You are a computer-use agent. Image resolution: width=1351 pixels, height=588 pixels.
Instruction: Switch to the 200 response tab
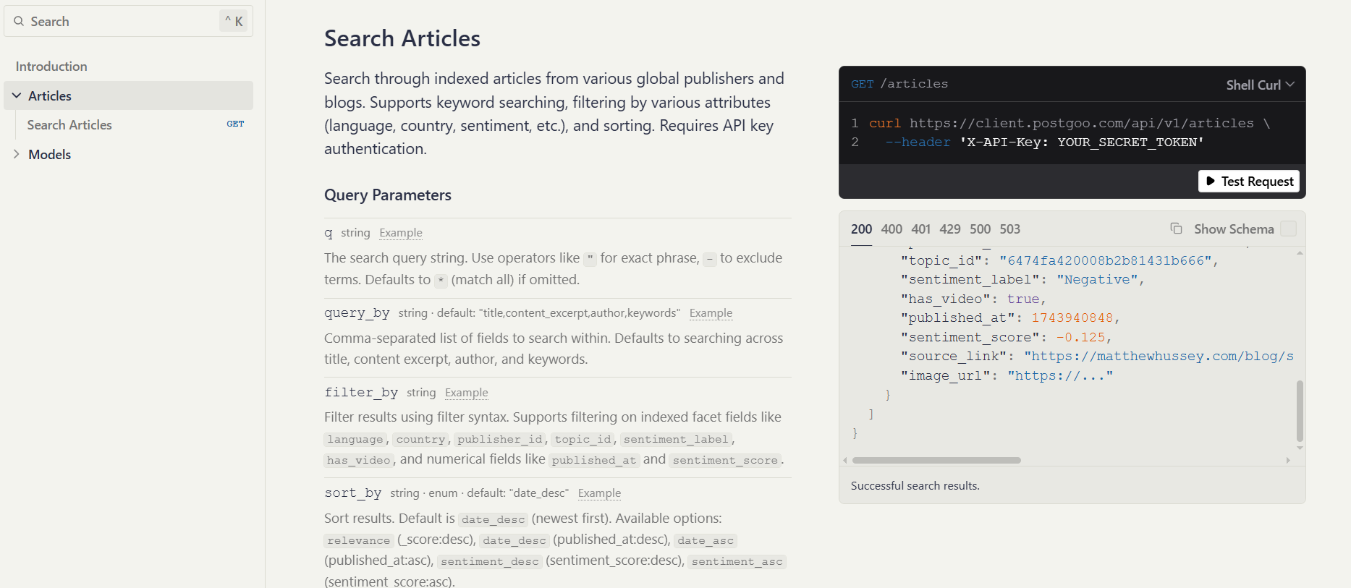coord(861,229)
